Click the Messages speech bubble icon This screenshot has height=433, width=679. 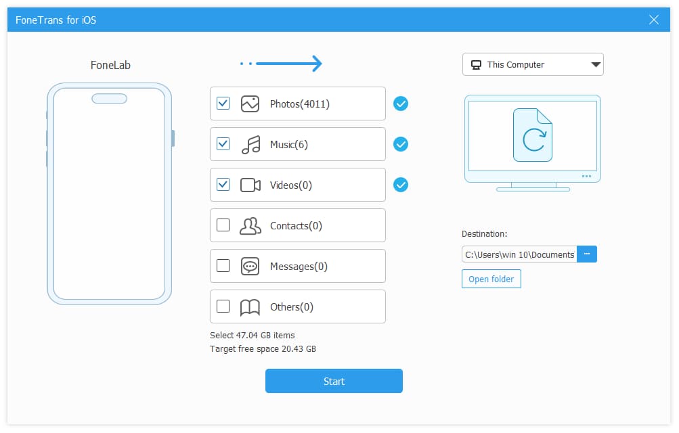(250, 267)
